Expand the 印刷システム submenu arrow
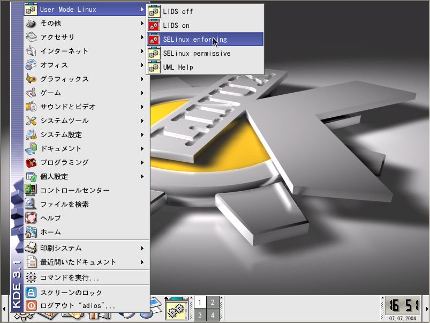The width and height of the screenshot is (430, 323). (142, 248)
